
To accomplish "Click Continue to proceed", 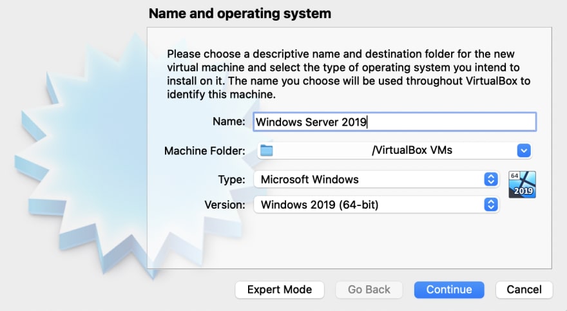I will coord(449,290).
